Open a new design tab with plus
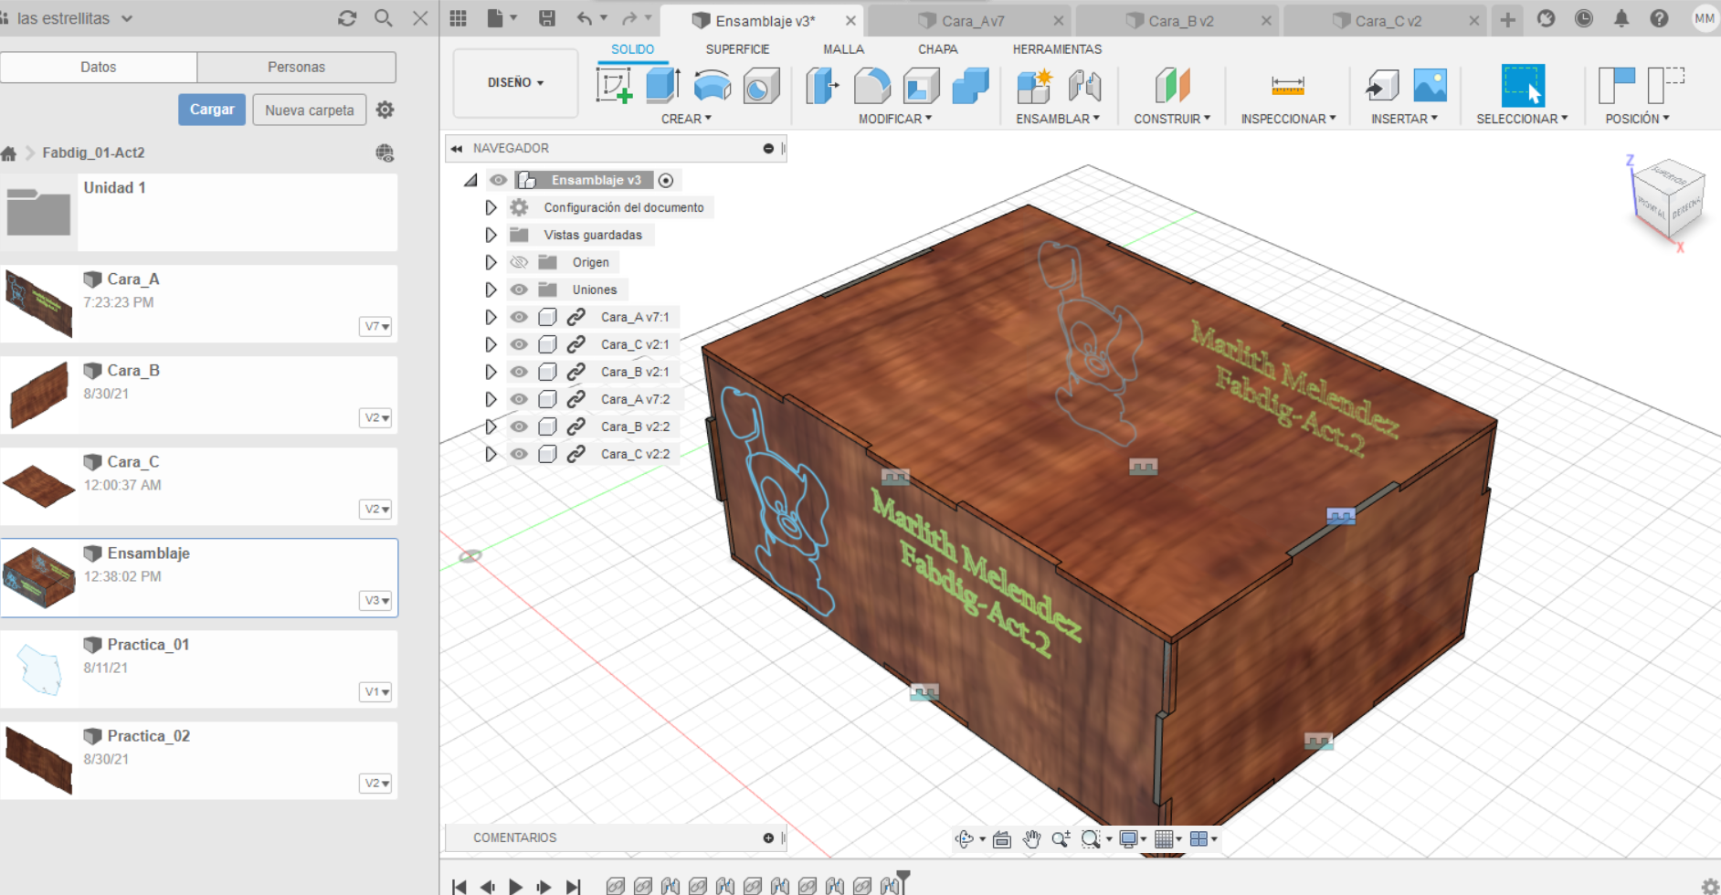1721x895 pixels. click(x=1508, y=19)
